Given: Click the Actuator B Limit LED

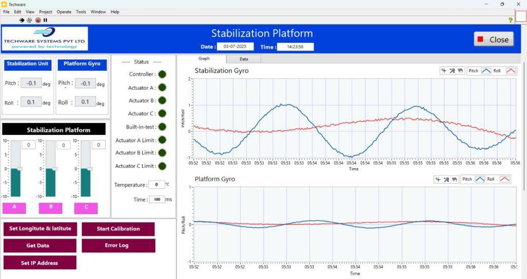Looking at the screenshot, I should tap(162, 153).
